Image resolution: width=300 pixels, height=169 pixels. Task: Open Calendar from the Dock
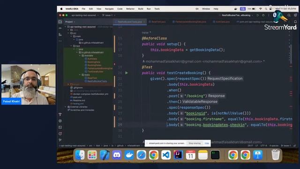(191, 155)
